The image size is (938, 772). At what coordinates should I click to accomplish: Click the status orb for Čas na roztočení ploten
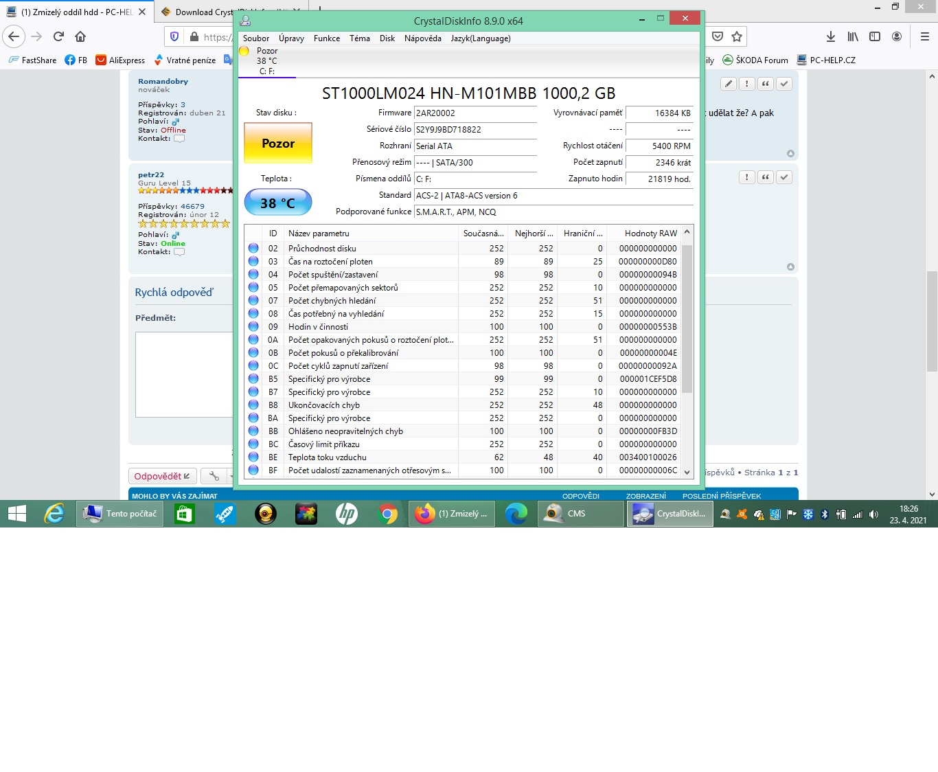tap(253, 262)
